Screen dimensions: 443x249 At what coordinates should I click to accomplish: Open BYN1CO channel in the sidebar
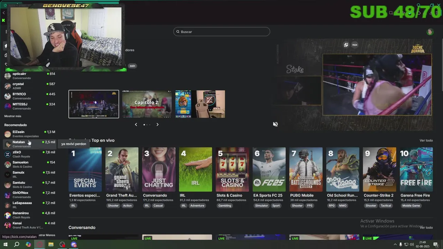pyautogui.click(x=29, y=96)
